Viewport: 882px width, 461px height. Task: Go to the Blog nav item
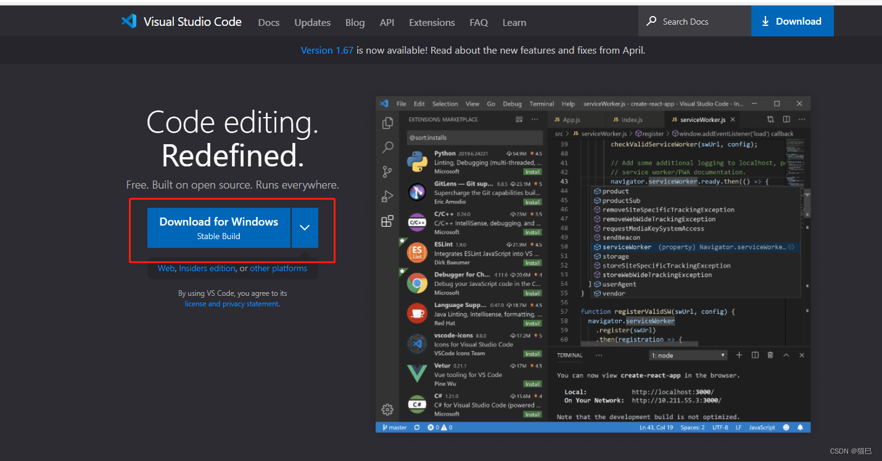pos(355,22)
